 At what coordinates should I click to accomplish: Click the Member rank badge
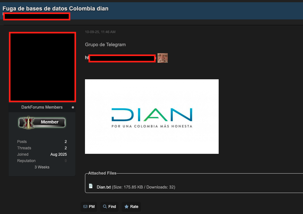[42, 122]
